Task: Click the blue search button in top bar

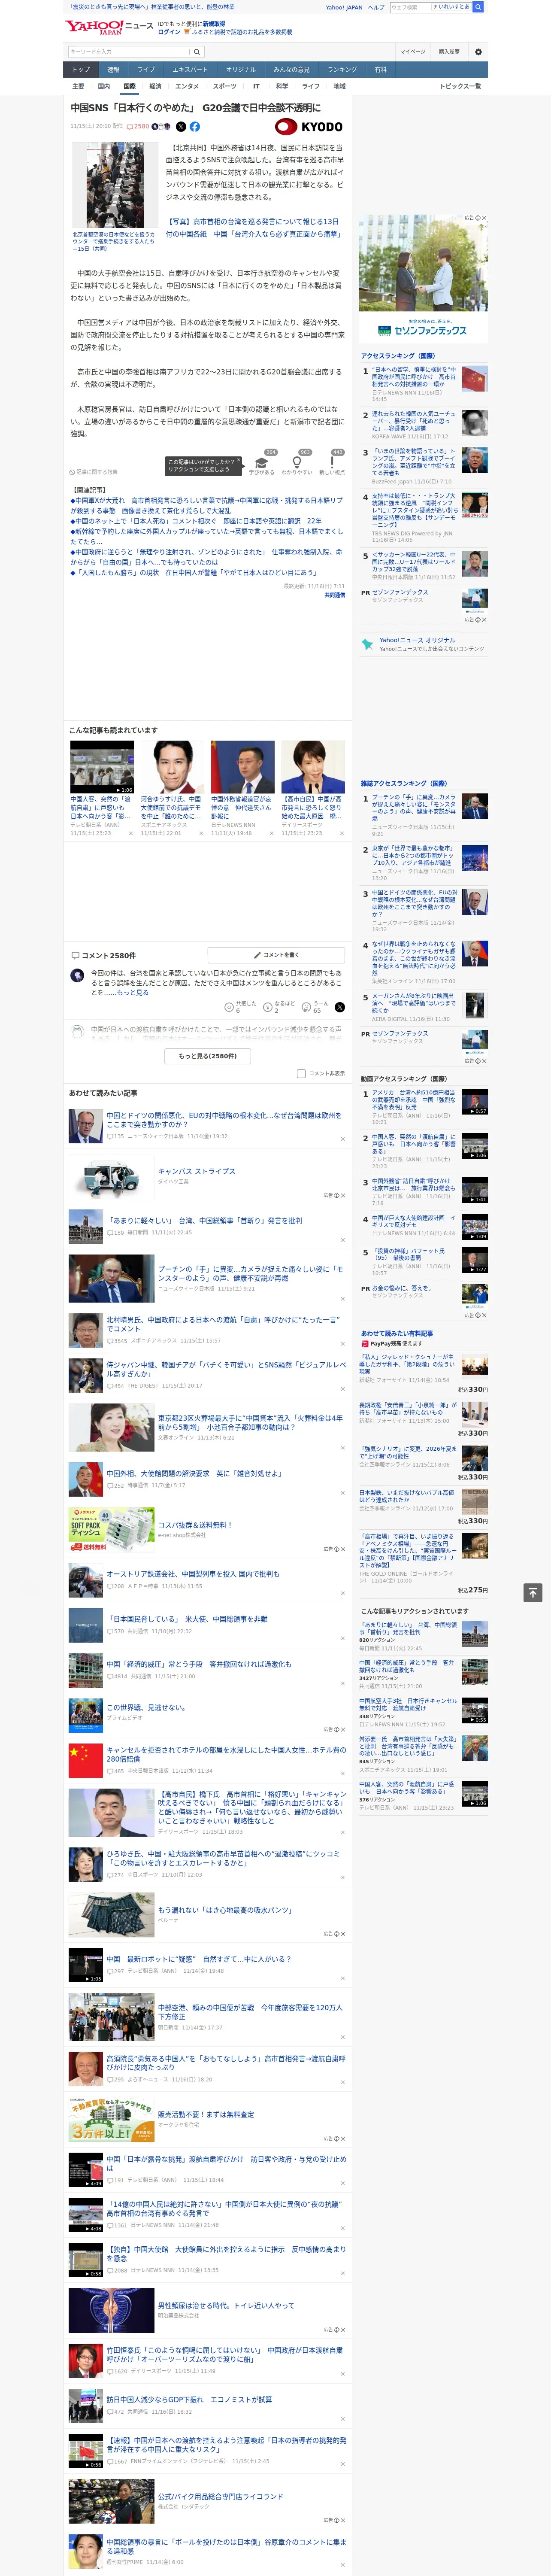Action: coord(478,7)
